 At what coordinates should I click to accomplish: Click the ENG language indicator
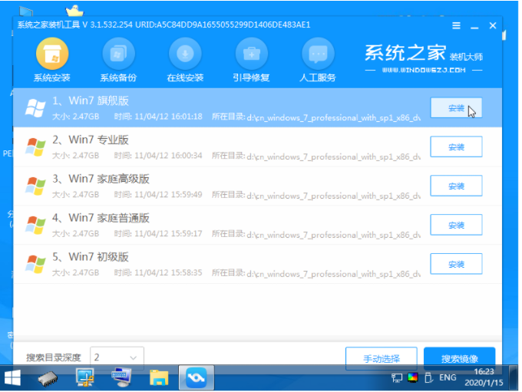[448, 377]
